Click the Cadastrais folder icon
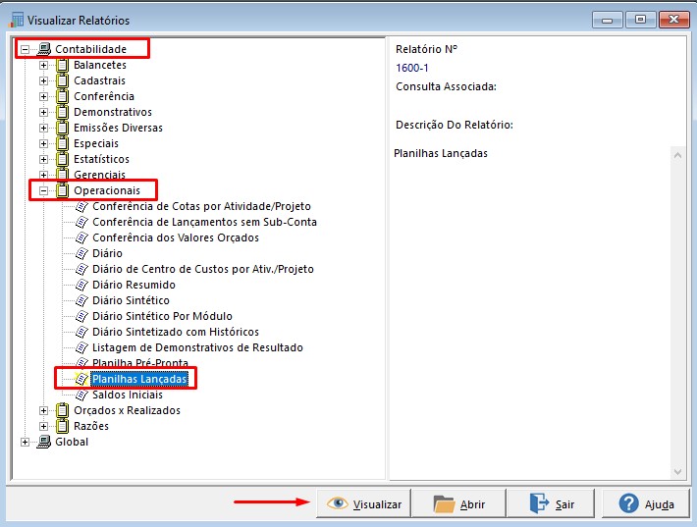 pos(62,80)
